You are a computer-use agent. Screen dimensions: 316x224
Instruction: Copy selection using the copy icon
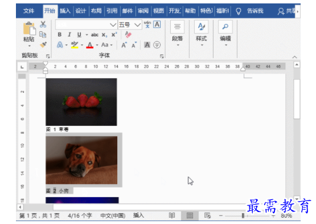[43, 35]
